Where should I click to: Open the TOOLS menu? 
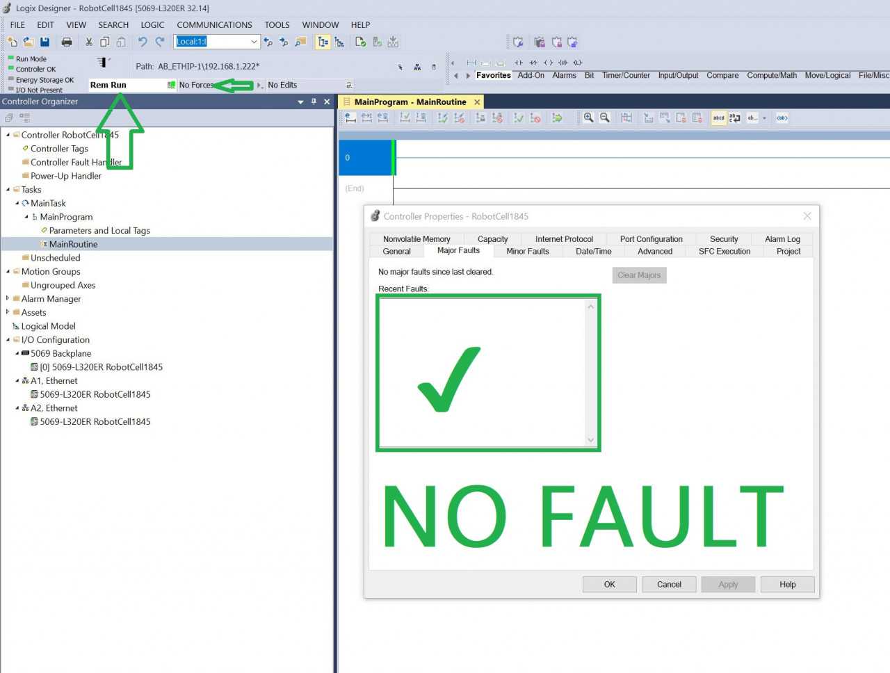pyautogui.click(x=277, y=25)
